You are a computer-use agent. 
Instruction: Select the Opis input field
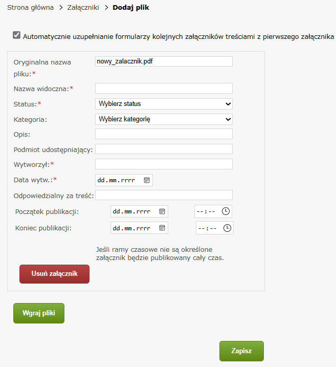pyautogui.click(x=164, y=134)
